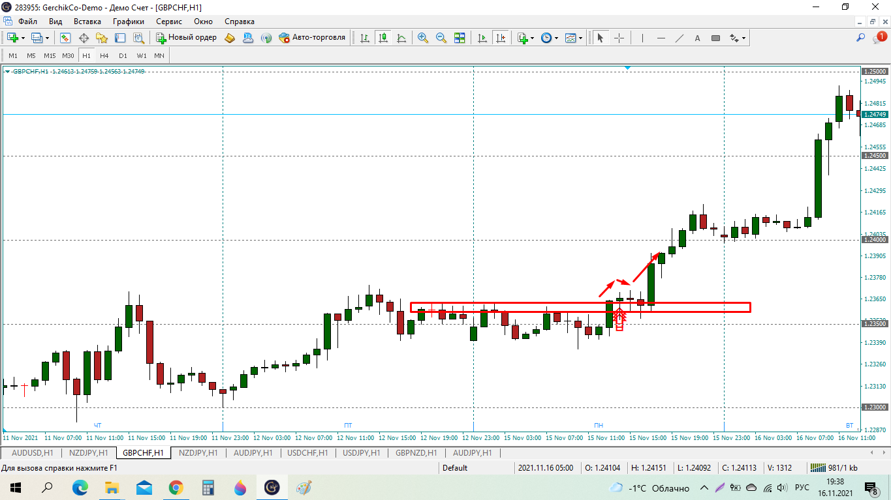
Task: Toggle Авто-торговля on or off
Action: click(x=312, y=38)
